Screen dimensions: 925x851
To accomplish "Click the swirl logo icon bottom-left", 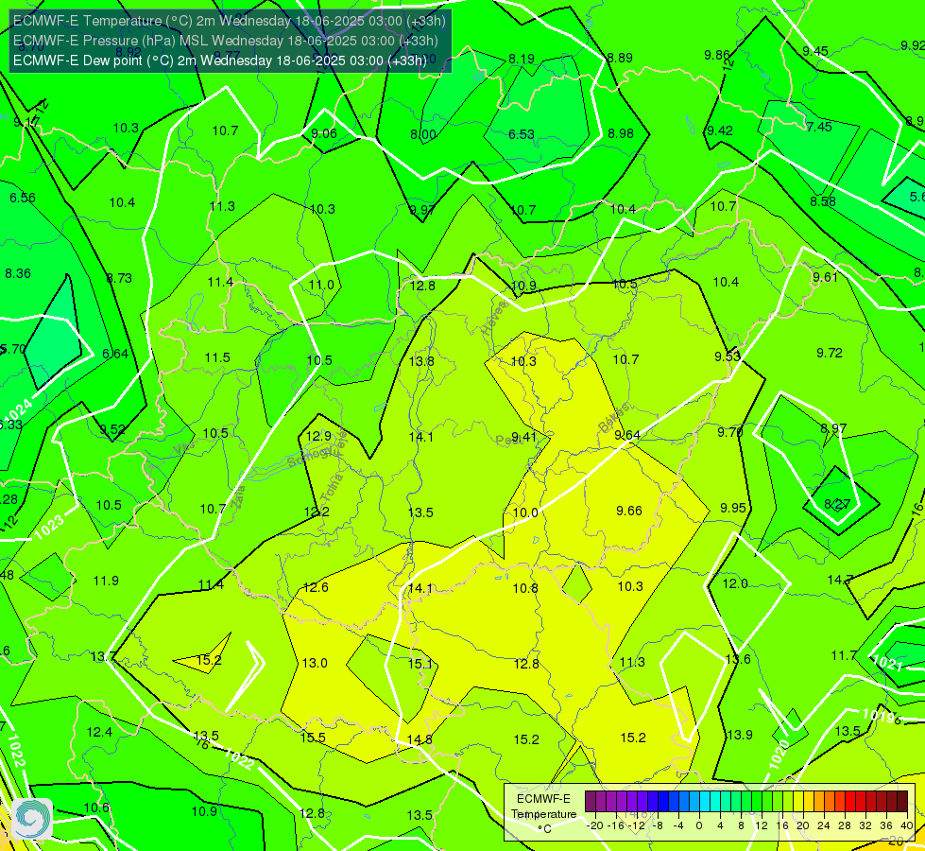I will [32, 819].
